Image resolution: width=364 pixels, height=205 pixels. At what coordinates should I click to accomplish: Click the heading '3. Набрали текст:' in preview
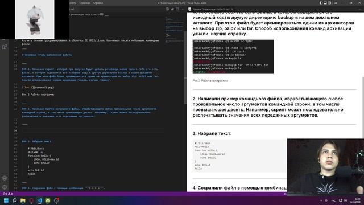tap(212, 133)
